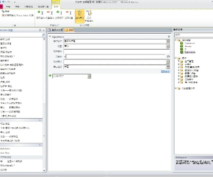Viewport: 213px width, 177px height.
Task: Select Comment in the Action Catalog
Action: (189, 43)
